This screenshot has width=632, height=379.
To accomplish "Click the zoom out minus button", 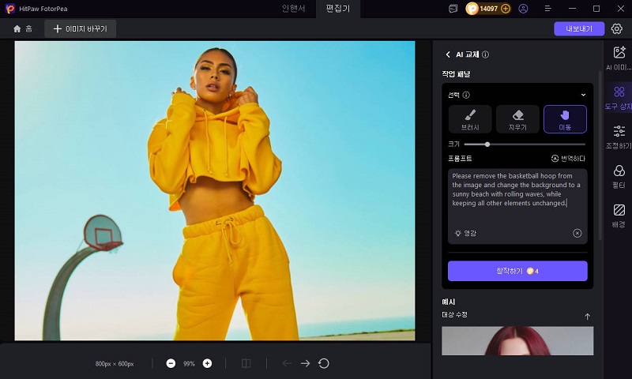I will pos(171,363).
